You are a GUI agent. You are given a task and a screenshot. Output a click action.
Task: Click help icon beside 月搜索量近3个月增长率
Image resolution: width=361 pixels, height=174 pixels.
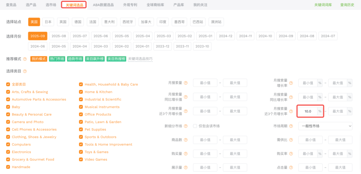click(x=291, y=111)
